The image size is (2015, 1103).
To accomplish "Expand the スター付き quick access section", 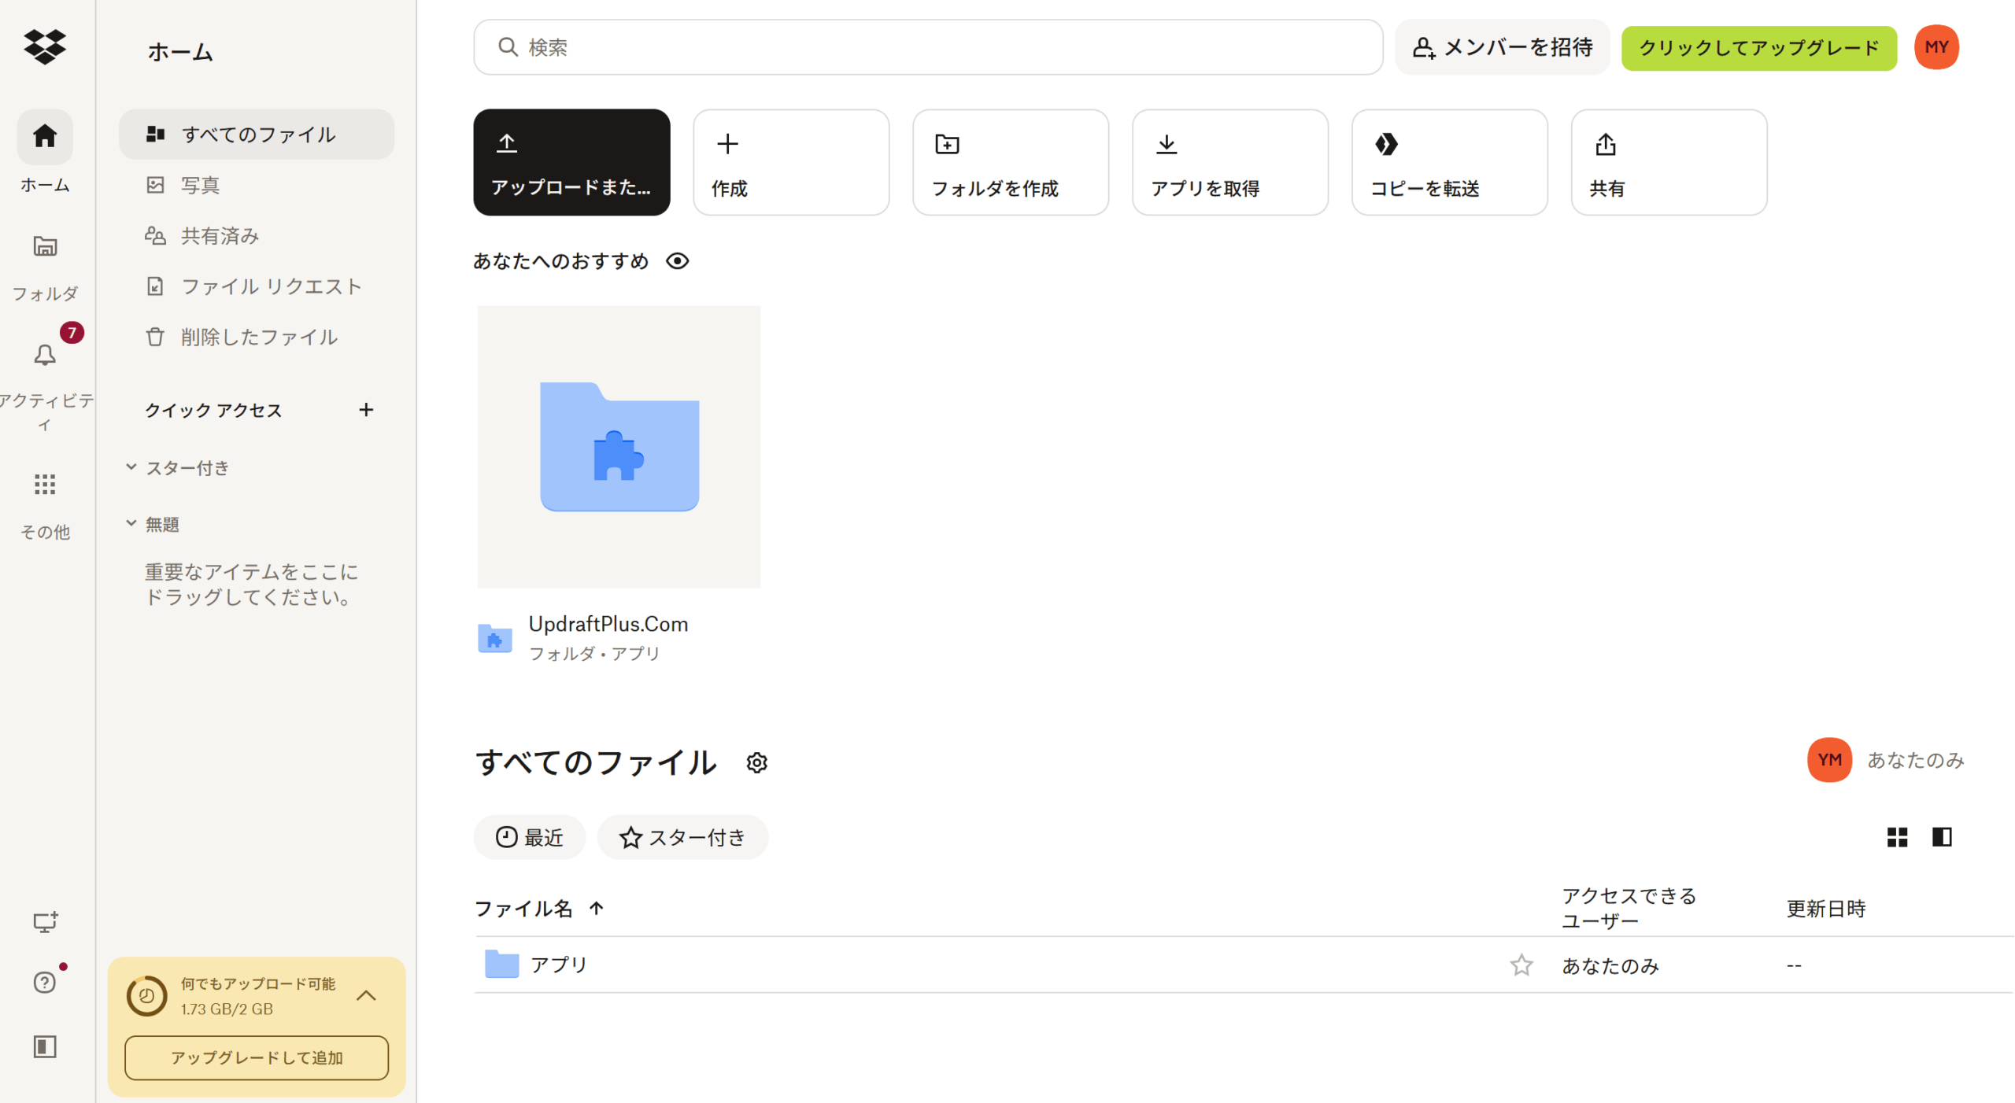I will click(131, 467).
